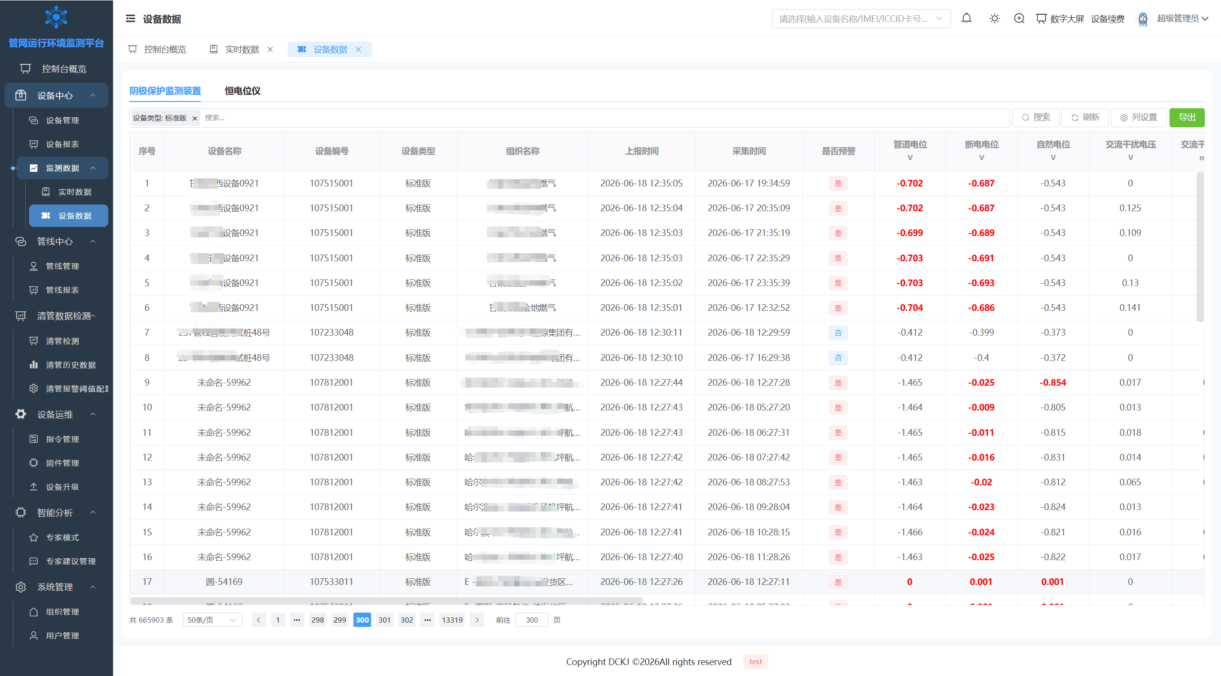1221x676 pixels.
Task: Click 控制台概览 in the sidebar
Action: (x=56, y=69)
